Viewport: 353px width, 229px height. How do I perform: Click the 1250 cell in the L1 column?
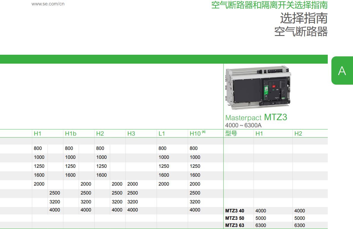(164, 166)
